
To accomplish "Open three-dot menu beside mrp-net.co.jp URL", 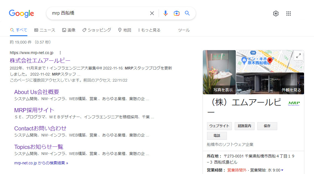I will click(60, 53).
